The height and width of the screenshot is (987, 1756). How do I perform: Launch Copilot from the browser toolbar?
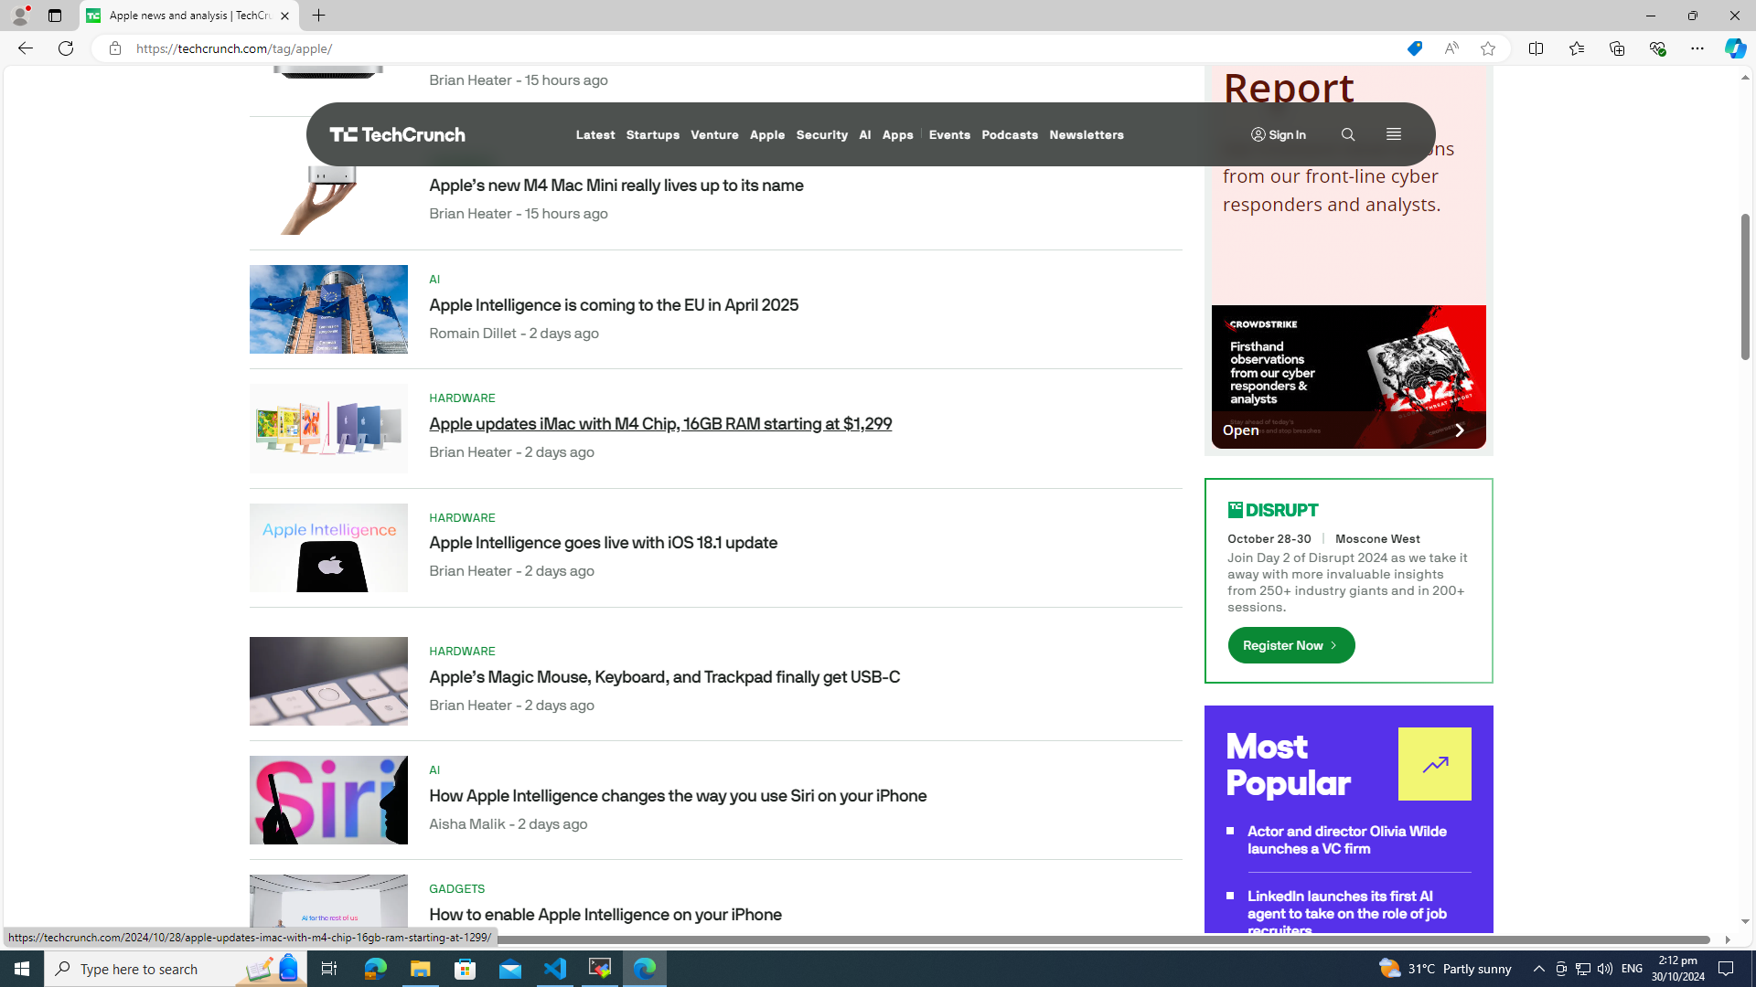1734,48
